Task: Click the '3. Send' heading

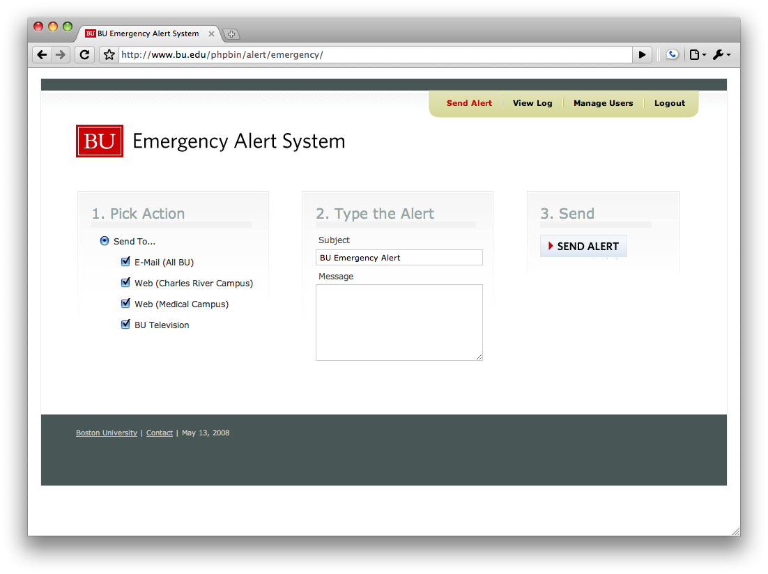Action: coord(567,214)
